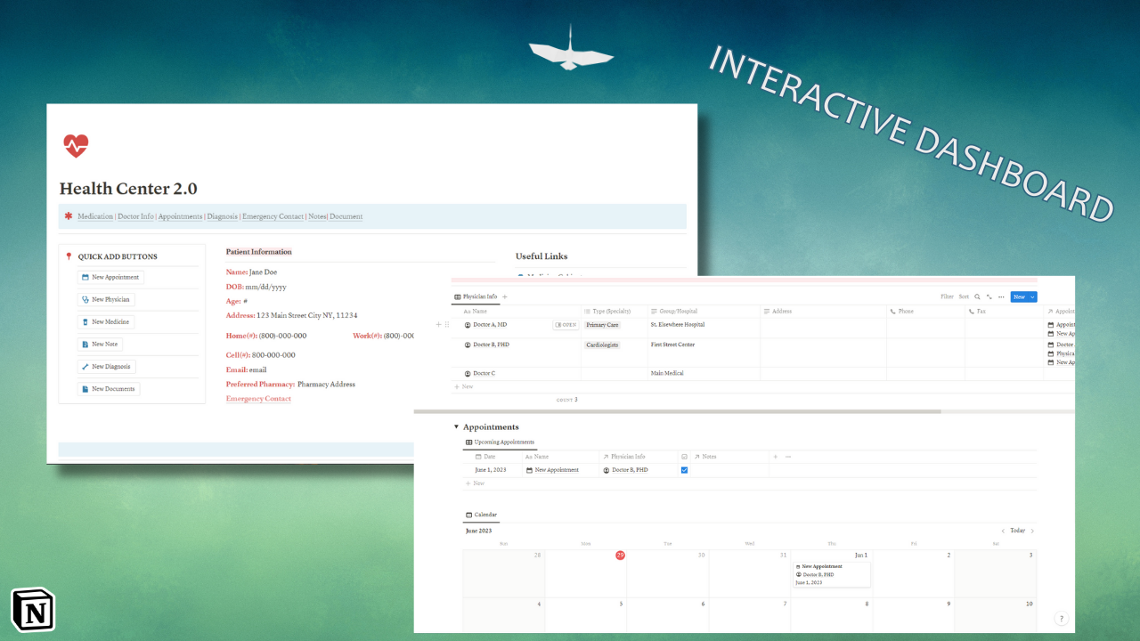Click the blue New button in Physician Info

[x=1019, y=296]
